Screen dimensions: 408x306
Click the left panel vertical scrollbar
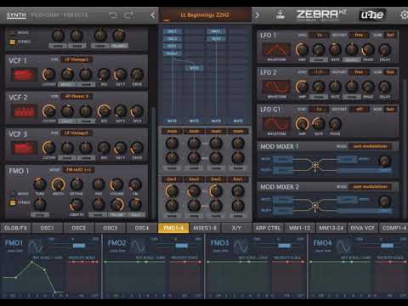tap(153, 163)
